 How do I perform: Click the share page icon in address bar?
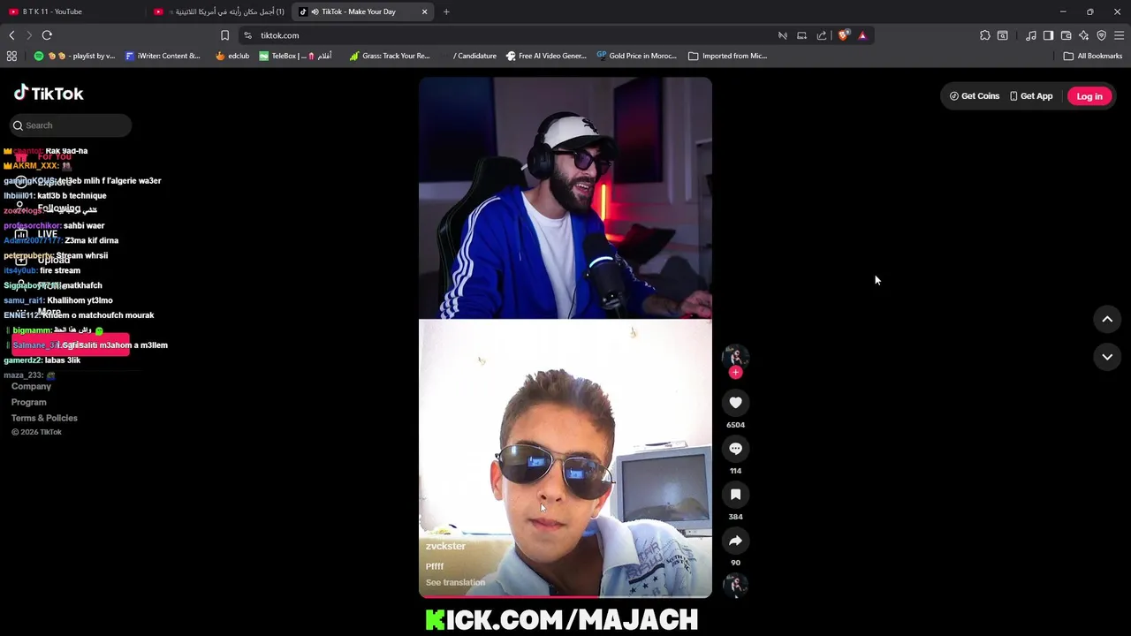(822, 35)
